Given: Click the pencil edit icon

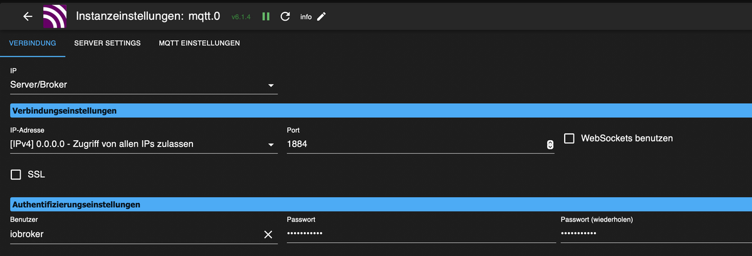Looking at the screenshot, I should (x=321, y=16).
